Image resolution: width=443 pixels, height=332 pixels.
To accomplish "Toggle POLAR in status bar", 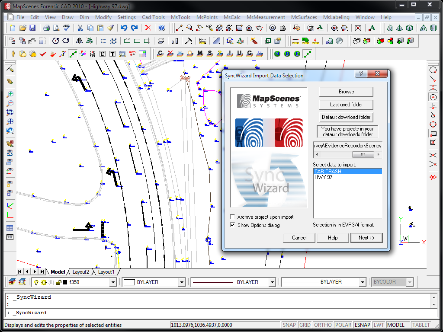I will point(343,325).
